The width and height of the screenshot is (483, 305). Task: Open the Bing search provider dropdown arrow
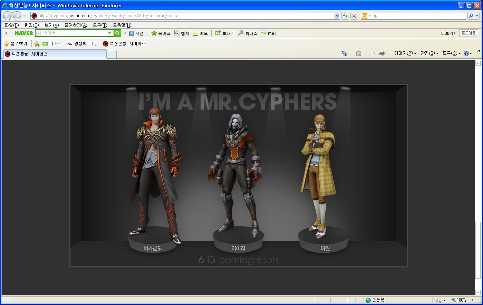(x=477, y=16)
